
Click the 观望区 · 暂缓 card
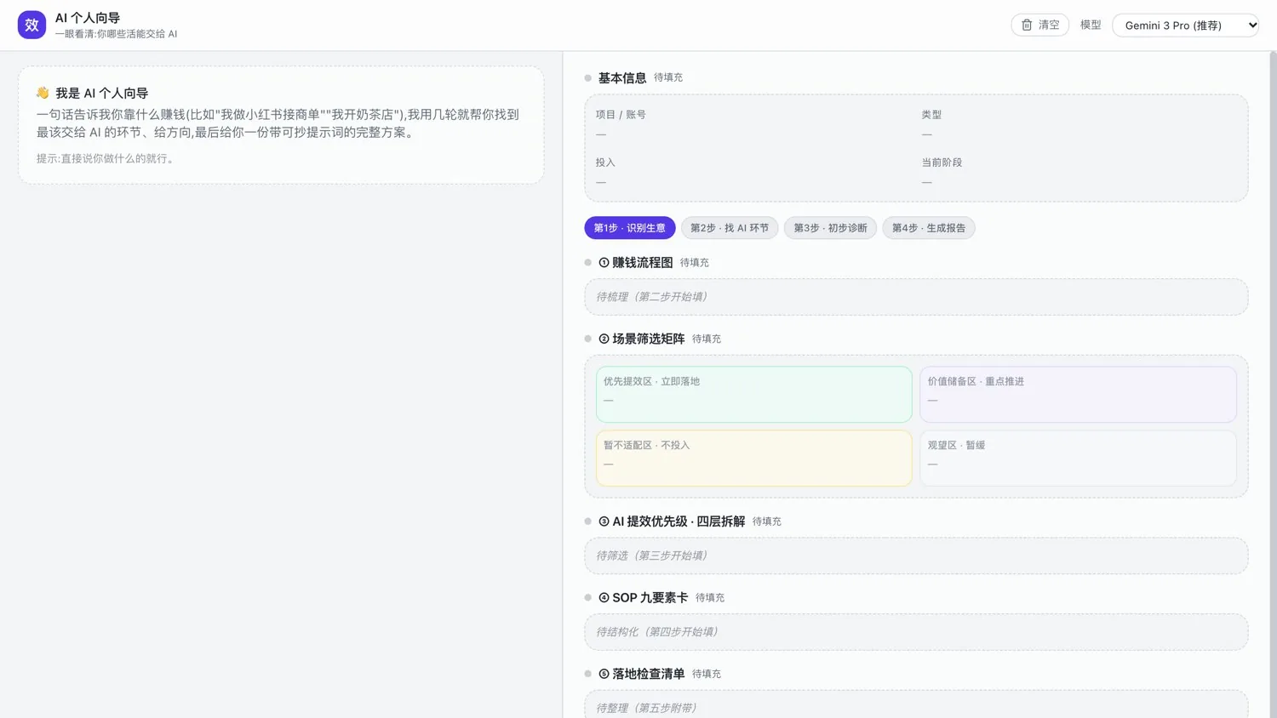(1078, 458)
